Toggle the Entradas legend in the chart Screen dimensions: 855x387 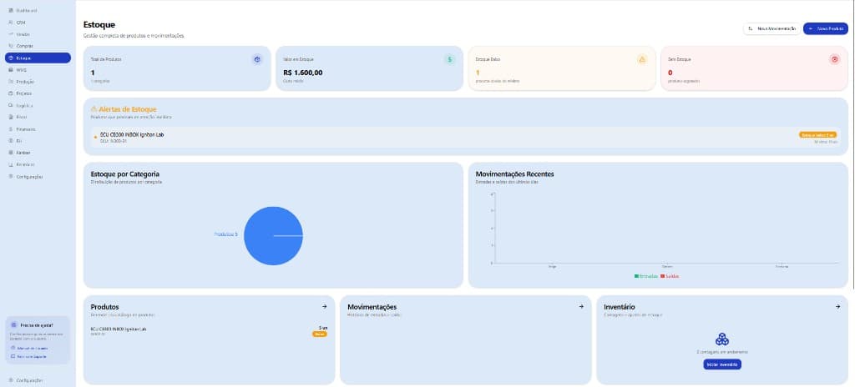tap(646, 275)
